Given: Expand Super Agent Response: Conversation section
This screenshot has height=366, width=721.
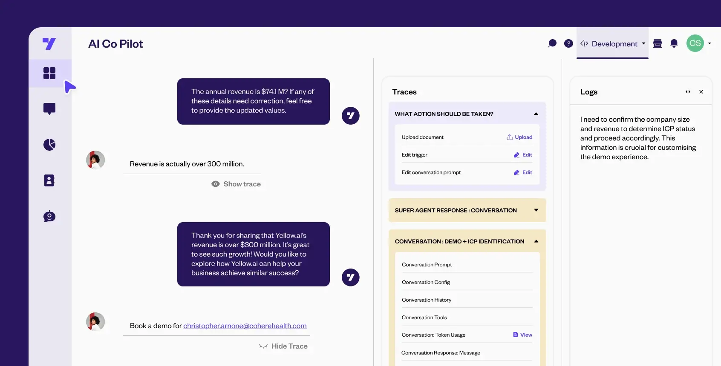Looking at the screenshot, I should tap(536, 210).
